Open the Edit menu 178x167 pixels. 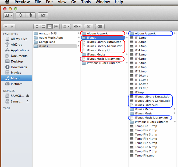pyautogui.click(x=49, y=2)
